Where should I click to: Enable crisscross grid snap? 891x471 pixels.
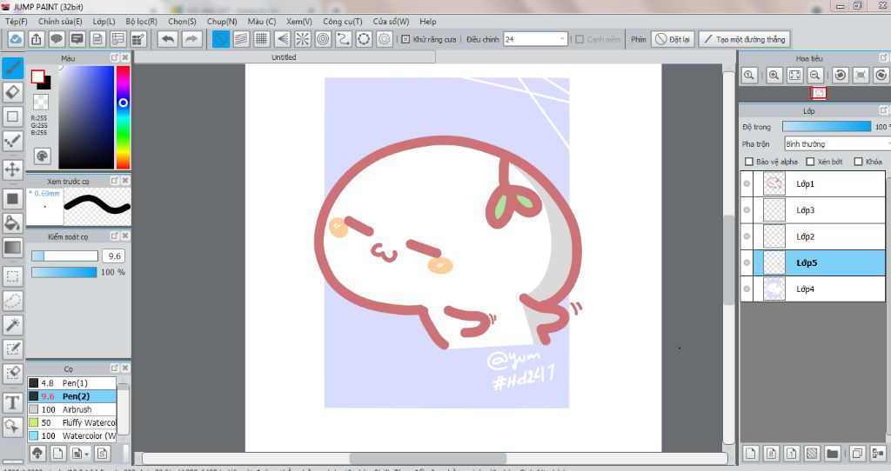pyautogui.click(x=262, y=39)
